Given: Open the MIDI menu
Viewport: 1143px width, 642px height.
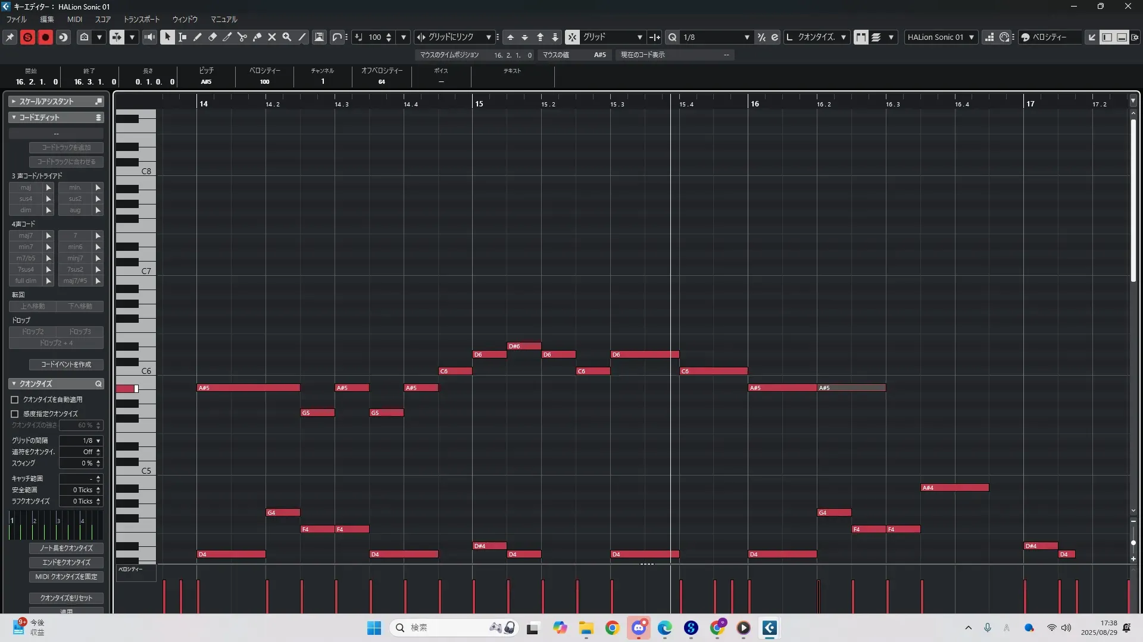Looking at the screenshot, I should click(x=74, y=19).
